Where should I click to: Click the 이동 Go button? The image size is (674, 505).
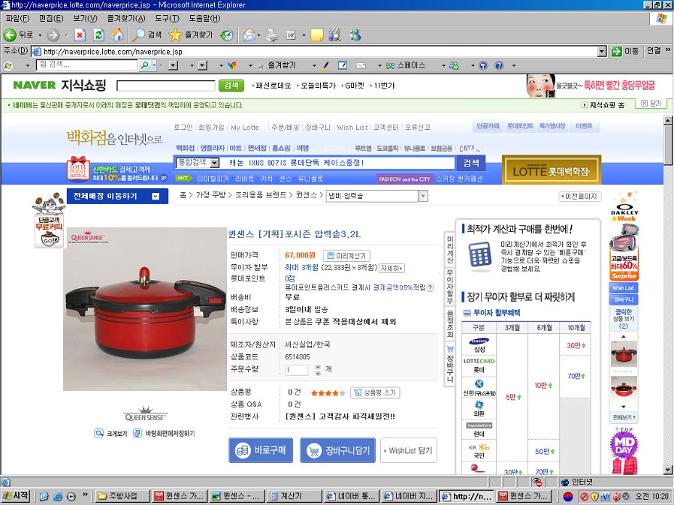coord(625,52)
